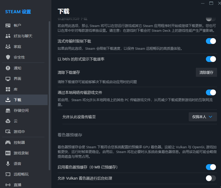Screen dimensions: 221x188
Task: Select the 控制器 settings entry
Action: (24, 142)
